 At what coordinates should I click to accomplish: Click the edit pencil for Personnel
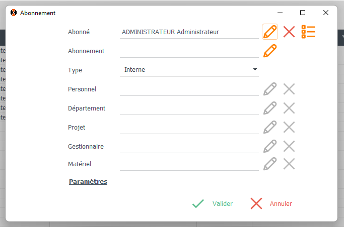(x=270, y=89)
